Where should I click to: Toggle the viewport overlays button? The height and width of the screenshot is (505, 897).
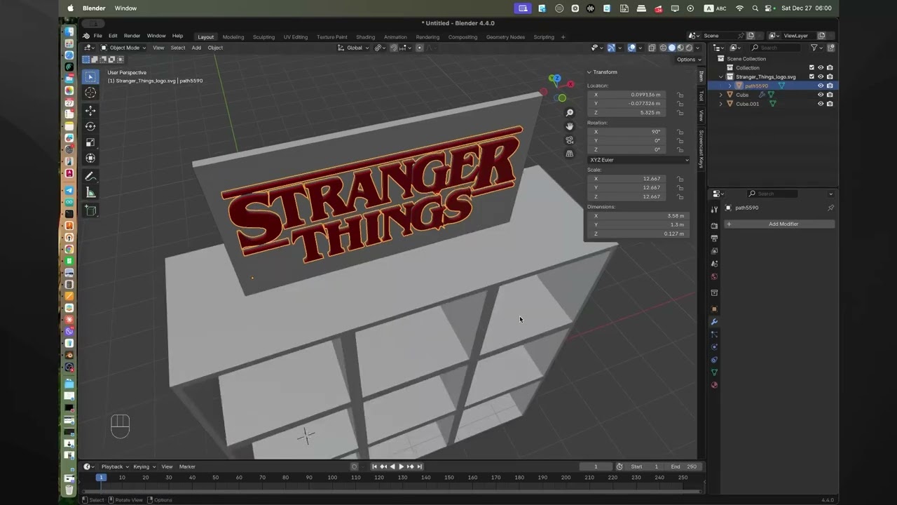pyautogui.click(x=632, y=48)
